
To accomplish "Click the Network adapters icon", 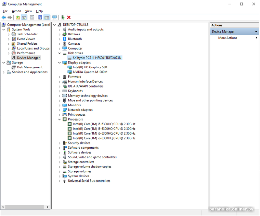I will (x=64, y=110).
